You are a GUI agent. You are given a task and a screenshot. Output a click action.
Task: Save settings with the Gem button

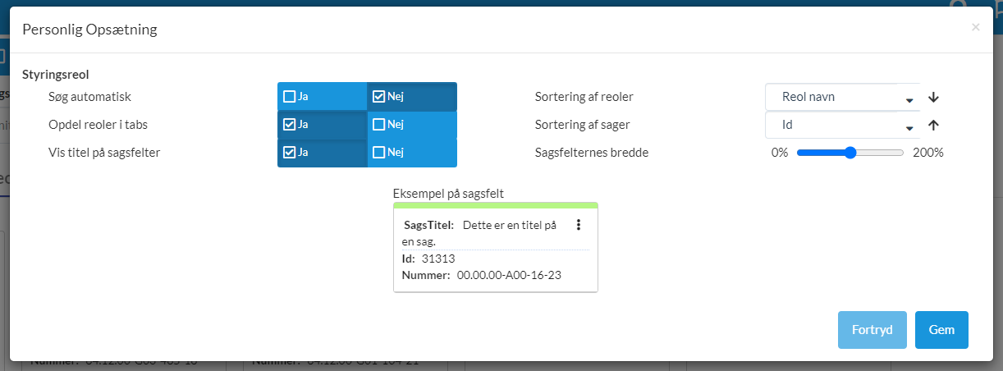click(941, 330)
